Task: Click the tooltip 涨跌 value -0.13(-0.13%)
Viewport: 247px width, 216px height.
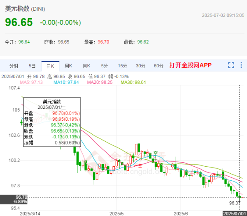Action: [x=66, y=137]
